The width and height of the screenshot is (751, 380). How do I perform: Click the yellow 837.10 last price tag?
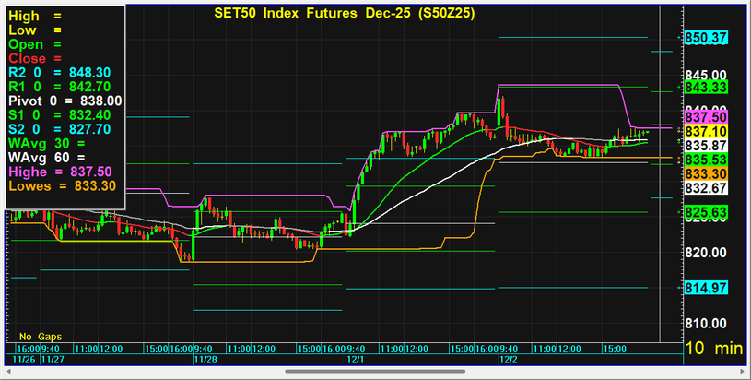tap(707, 132)
